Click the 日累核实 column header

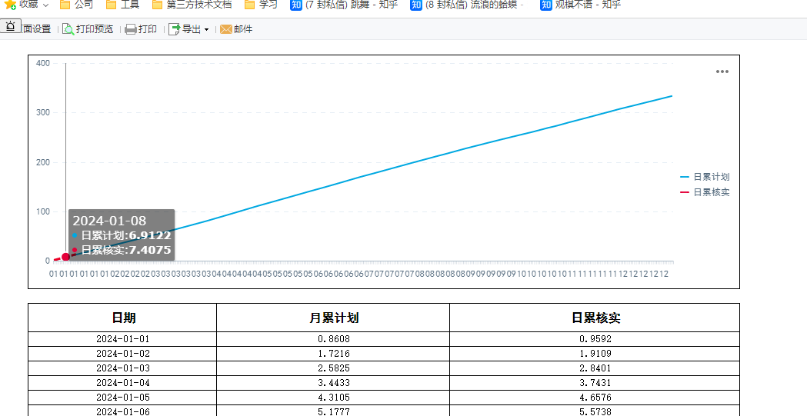[595, 318]
